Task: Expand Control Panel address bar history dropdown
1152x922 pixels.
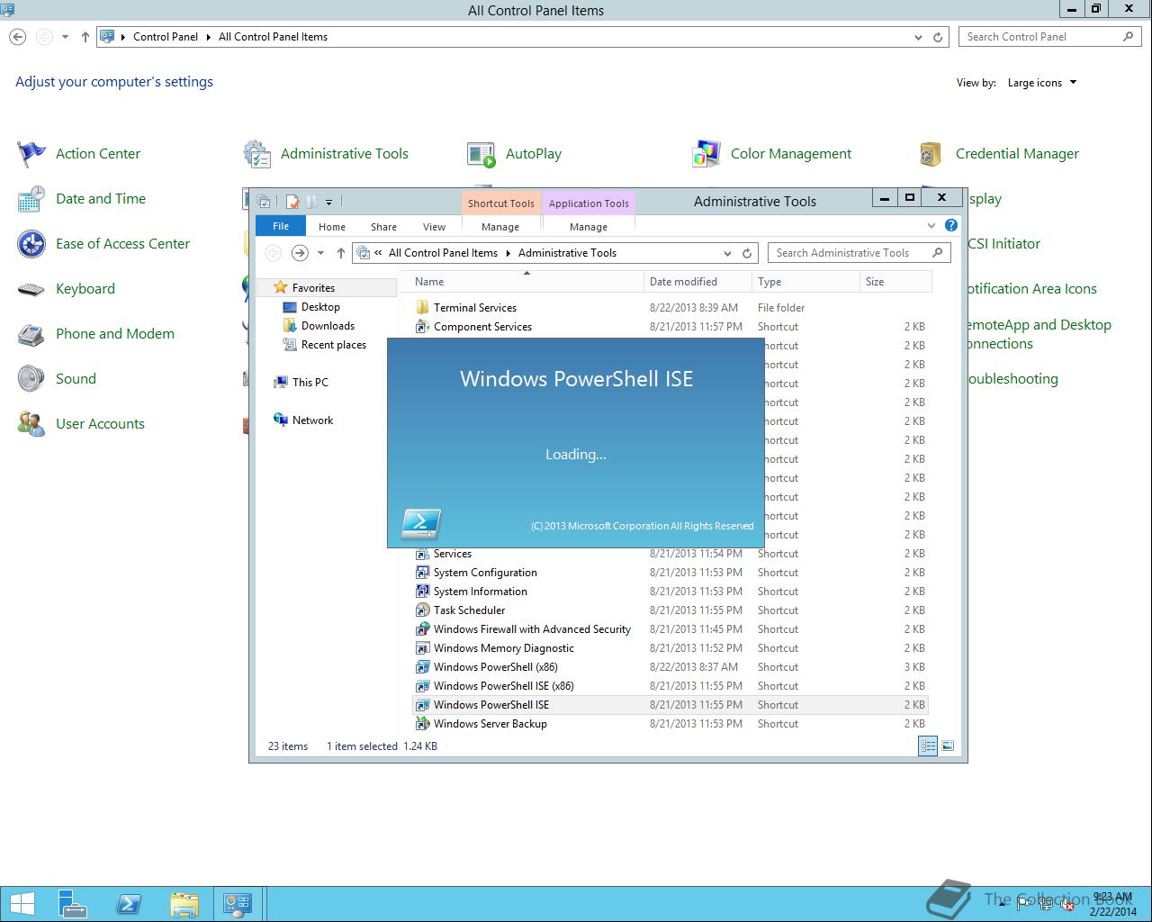Action: tap(918, 37)
